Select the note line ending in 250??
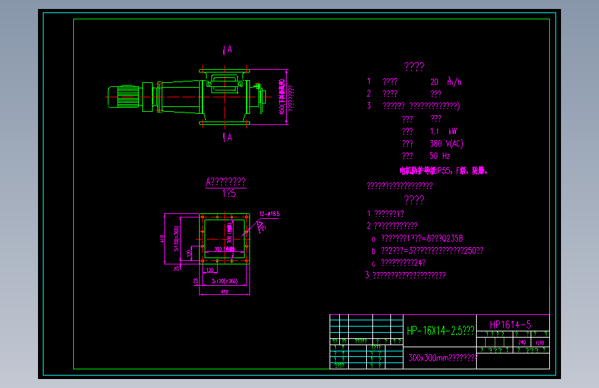This screenshot has width=599, height=388. tap(427, 251)
